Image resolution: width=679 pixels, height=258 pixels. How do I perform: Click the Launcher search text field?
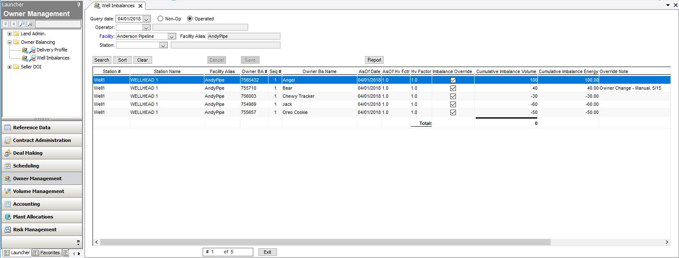click(57, 24)
